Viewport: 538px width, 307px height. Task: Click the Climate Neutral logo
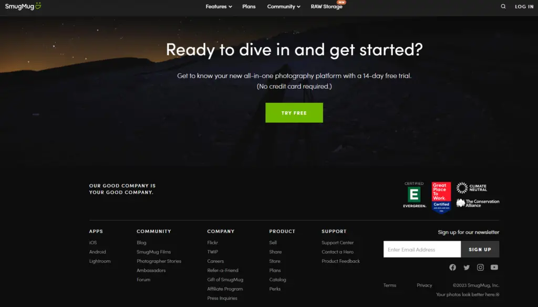[x=471, y=188]
